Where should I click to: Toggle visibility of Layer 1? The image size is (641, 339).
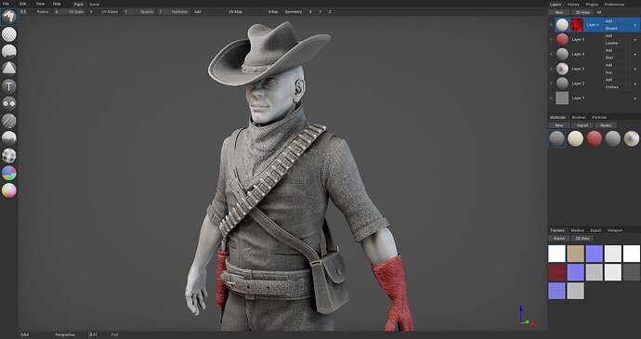[x=551, y=98]
